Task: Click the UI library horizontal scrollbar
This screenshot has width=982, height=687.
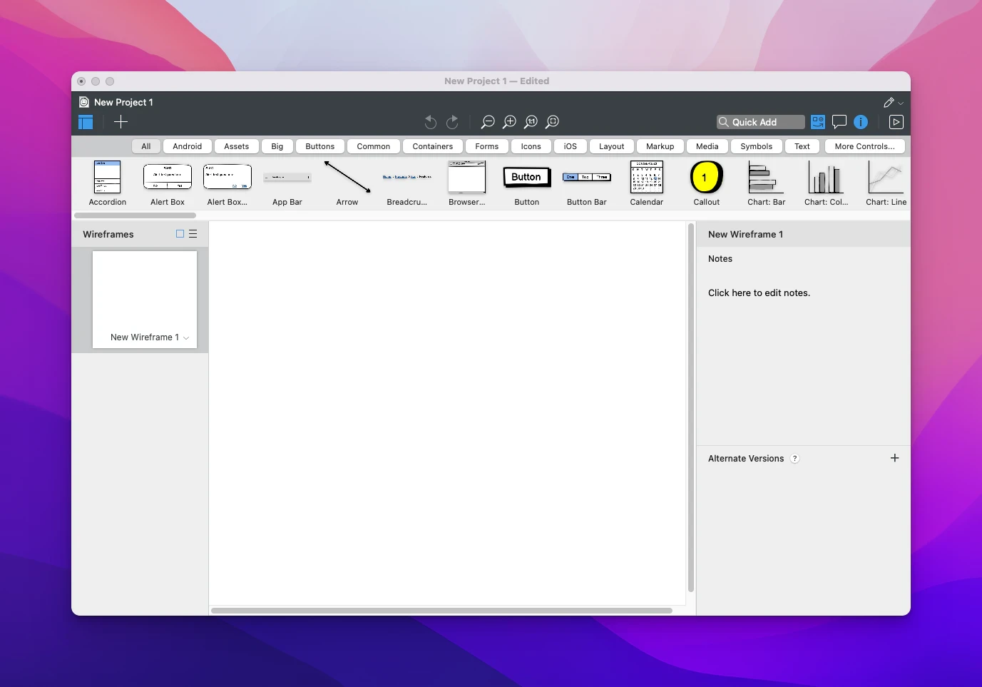Action: pyautogui.click(x=135, y=215)
